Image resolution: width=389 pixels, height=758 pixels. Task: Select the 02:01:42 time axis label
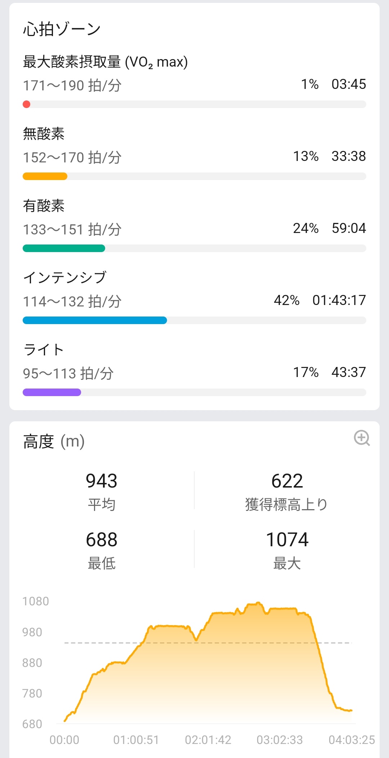click(208, 740)
